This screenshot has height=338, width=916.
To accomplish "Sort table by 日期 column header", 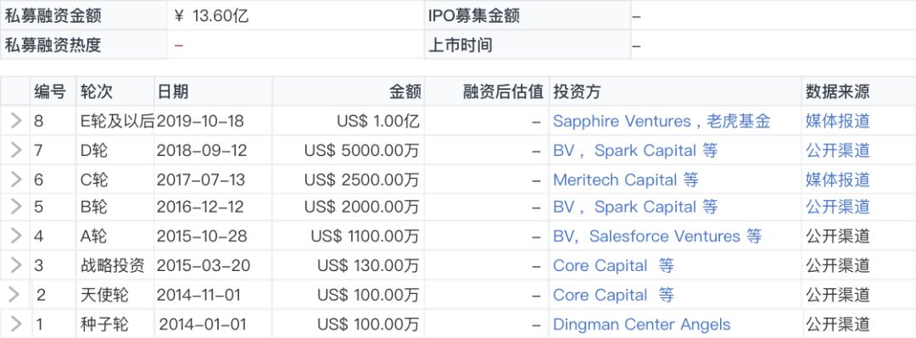I will point(173,91).
